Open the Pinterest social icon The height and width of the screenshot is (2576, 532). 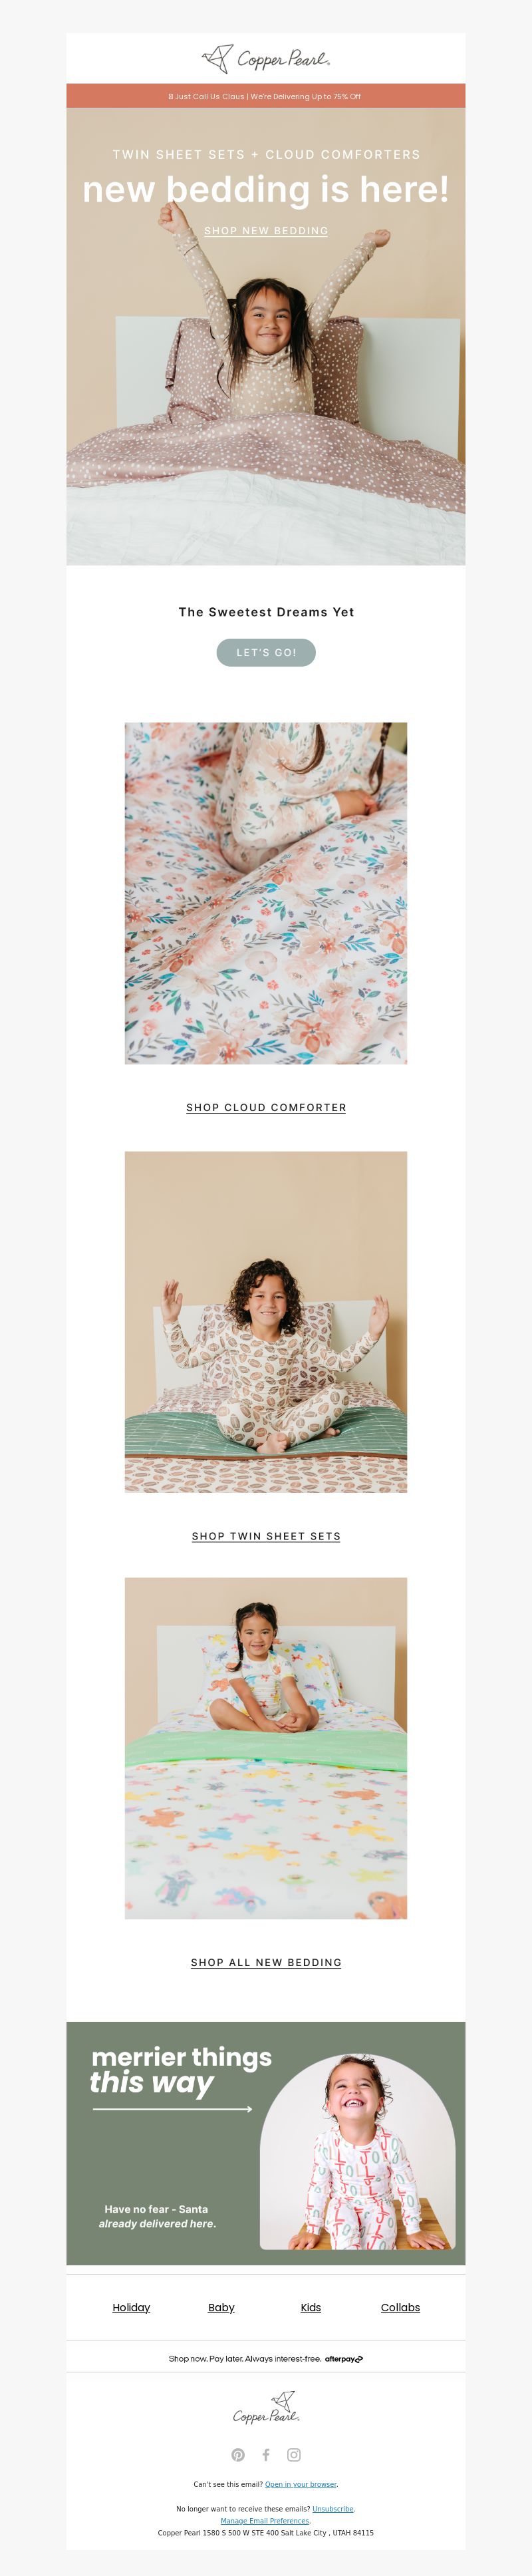[238, 2454]
